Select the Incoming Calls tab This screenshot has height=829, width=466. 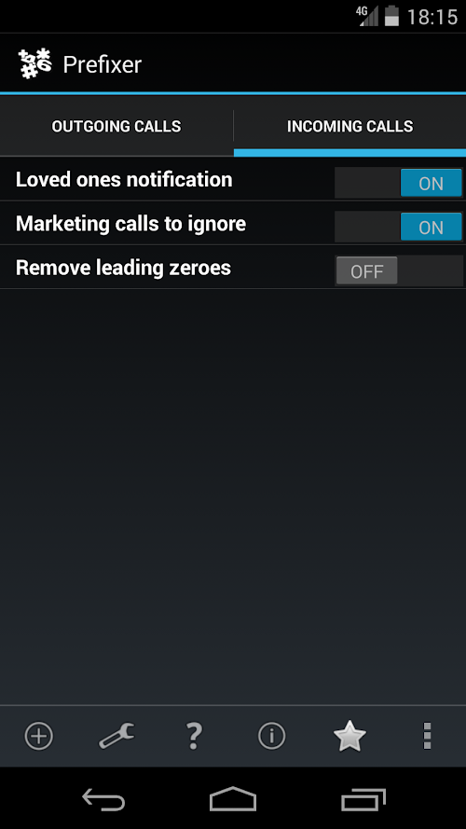click(349, 127)
